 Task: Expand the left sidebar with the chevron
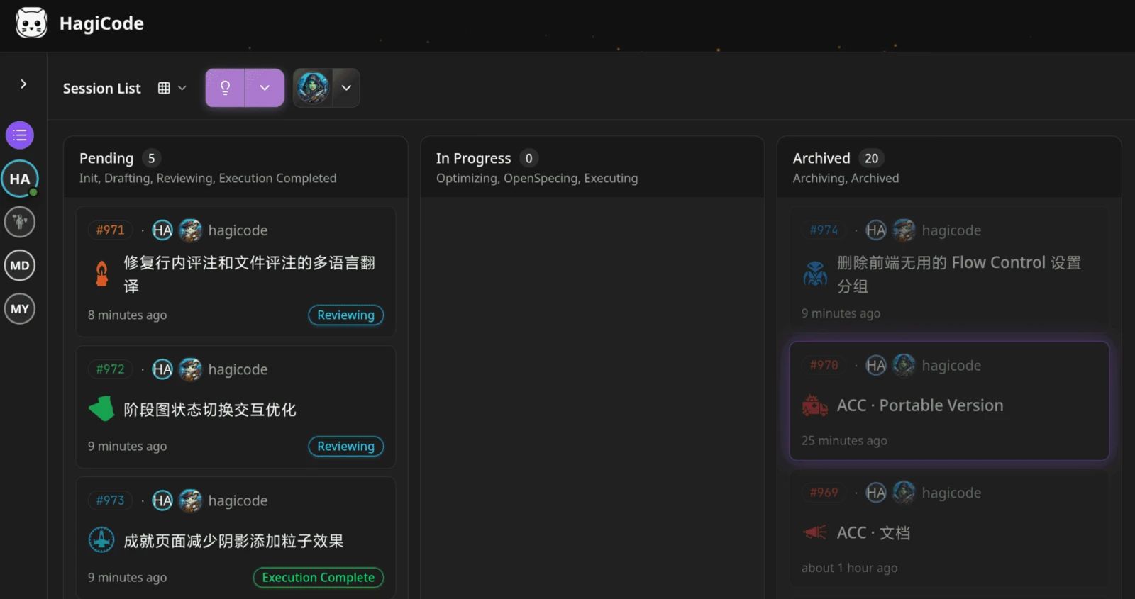click(23, 84)
